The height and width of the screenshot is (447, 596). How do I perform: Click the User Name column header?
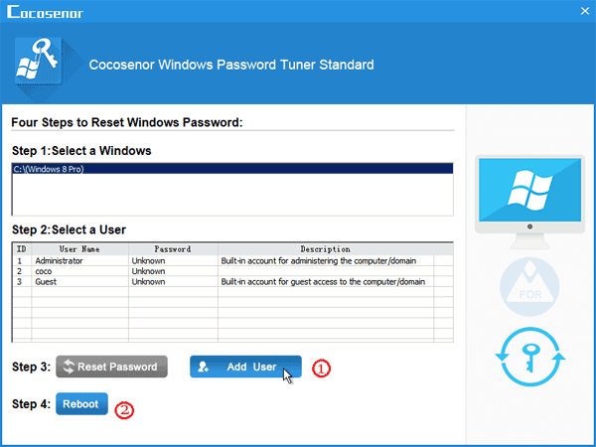pyautogui.click(x=79, y=249)
